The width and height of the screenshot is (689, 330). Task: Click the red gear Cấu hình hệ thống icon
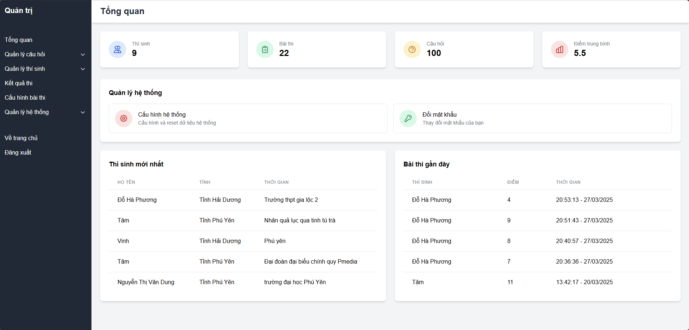(x=124, y=118)
